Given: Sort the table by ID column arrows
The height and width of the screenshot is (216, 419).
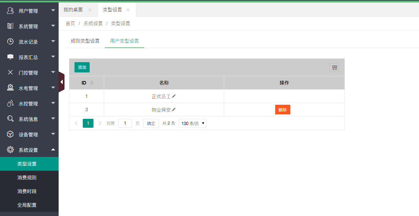Looking at the screenshot, I should click(x=92, y=83).
